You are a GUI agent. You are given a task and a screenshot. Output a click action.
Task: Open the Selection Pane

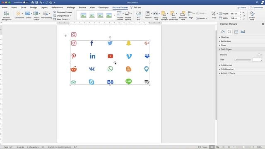(183, 16)
